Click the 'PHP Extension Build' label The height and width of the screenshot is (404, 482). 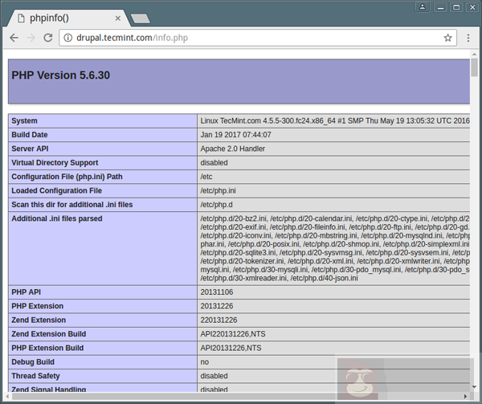(x=47, y=348)
